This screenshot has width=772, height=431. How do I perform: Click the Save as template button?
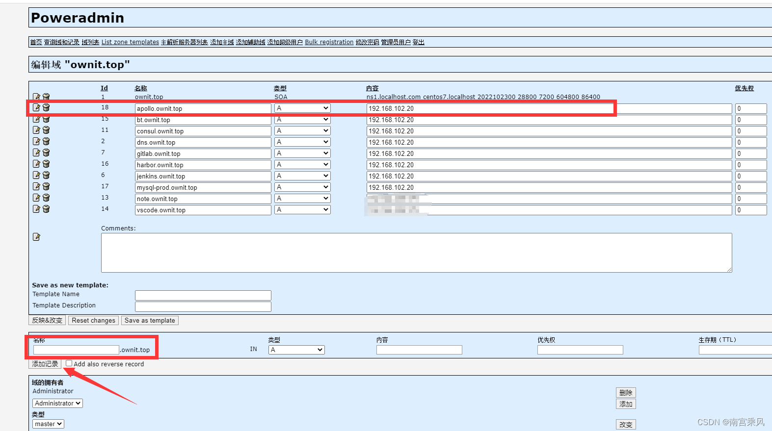150,320
